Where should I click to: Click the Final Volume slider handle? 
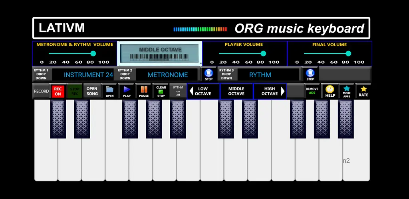348,53
